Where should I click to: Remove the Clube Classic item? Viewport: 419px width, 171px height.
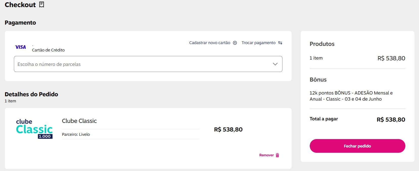[269, 155]
